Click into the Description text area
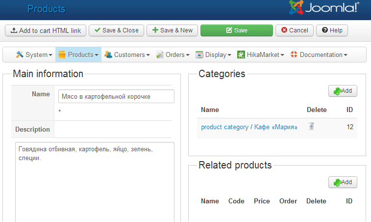 pyautogui.click(x=95, y=182)
